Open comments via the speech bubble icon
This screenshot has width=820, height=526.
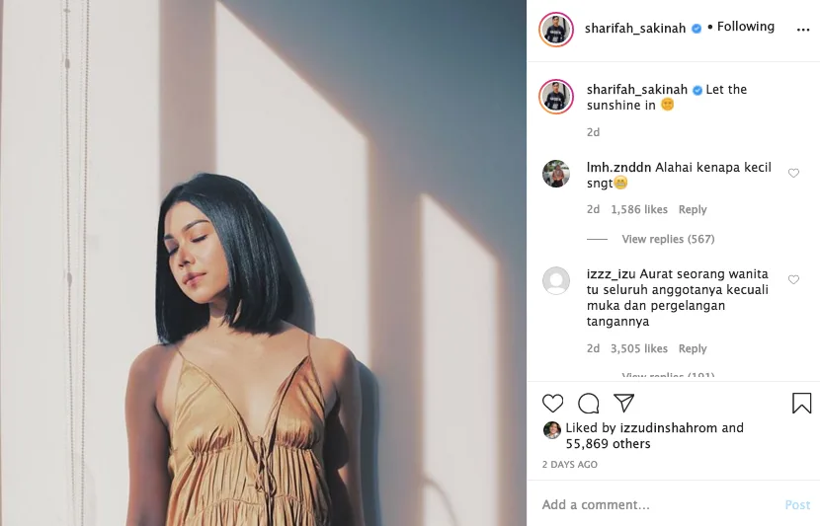589,404
